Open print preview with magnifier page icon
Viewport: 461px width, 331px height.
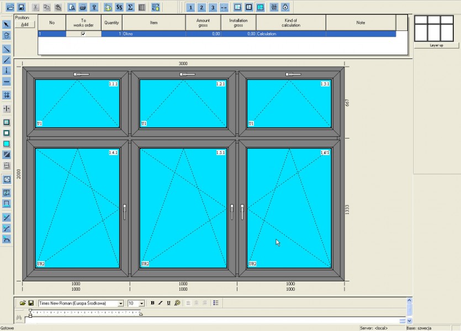72,7
